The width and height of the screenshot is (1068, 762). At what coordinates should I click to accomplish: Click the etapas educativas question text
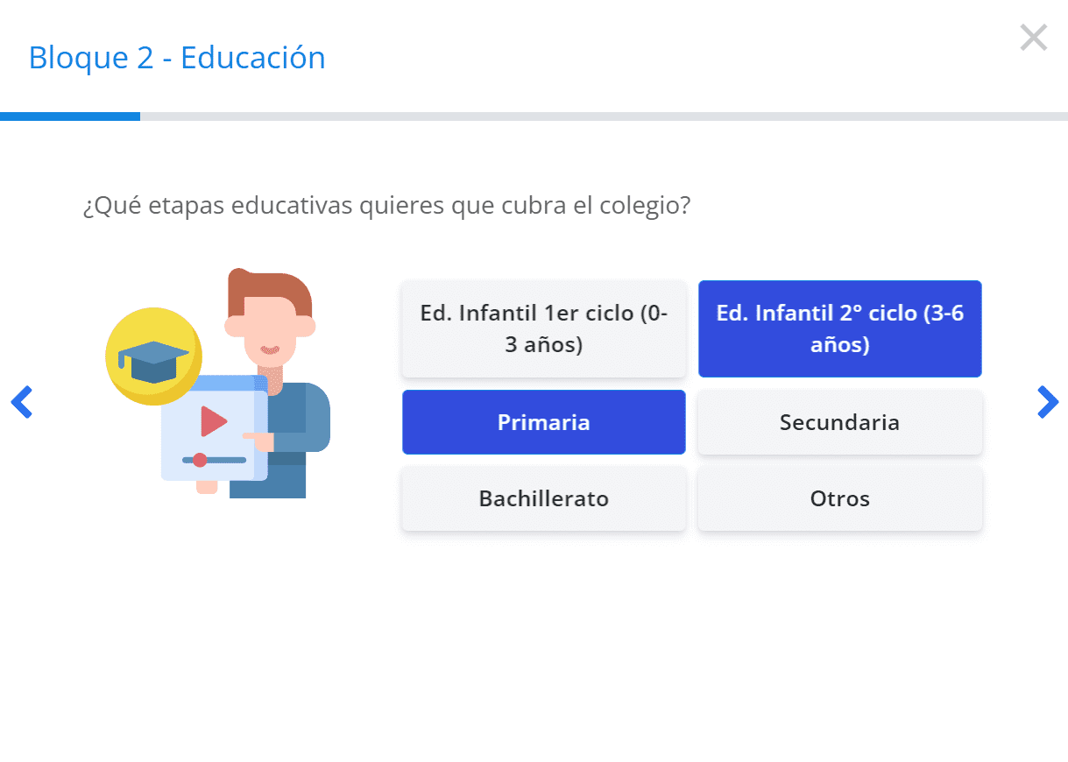tap(386, 207)
